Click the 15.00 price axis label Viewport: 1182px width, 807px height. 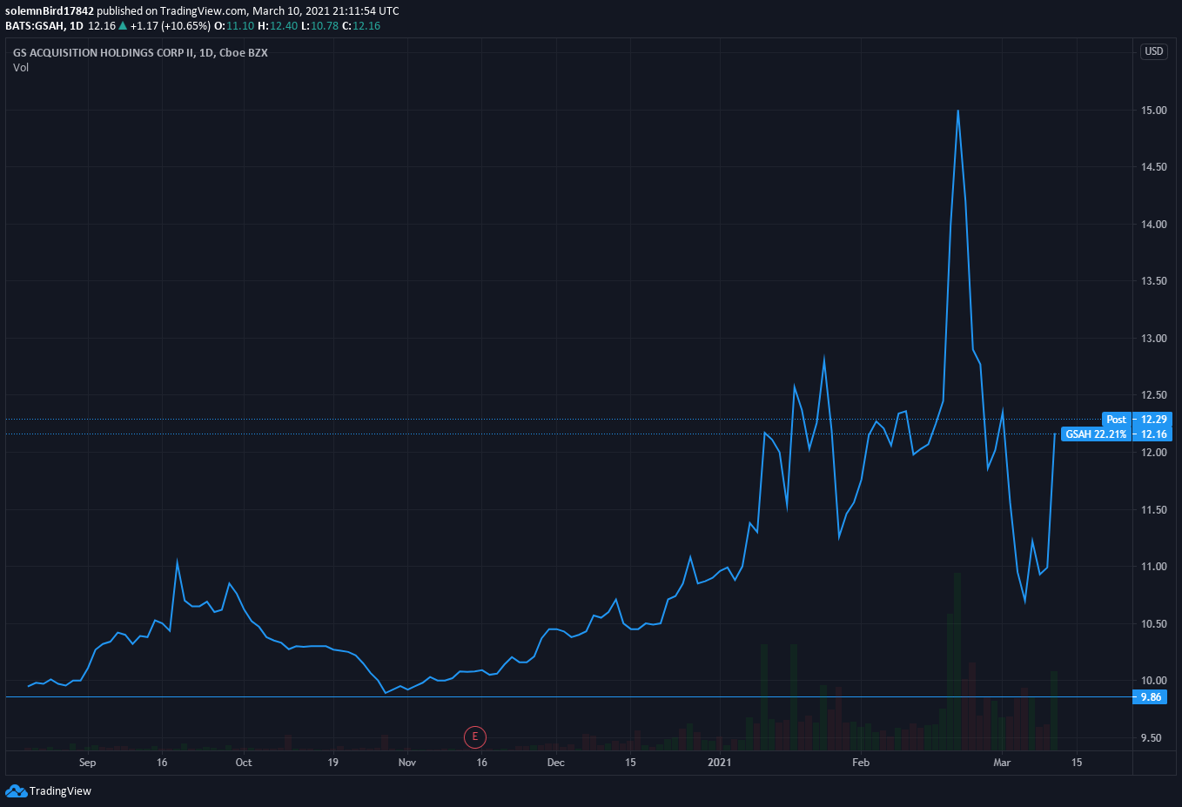pos(1154,111)
